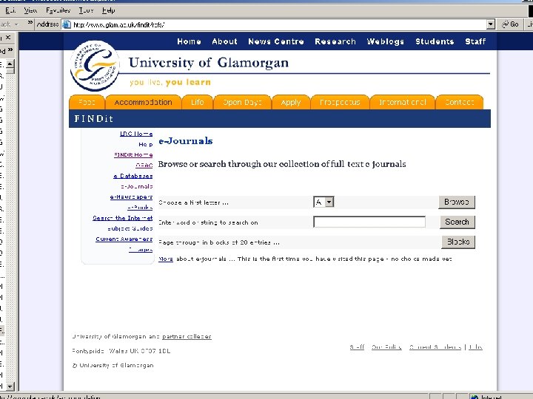This screenshot has height=399, width=533.
Task: Click the Search button
Action: [x=457, y=222]
